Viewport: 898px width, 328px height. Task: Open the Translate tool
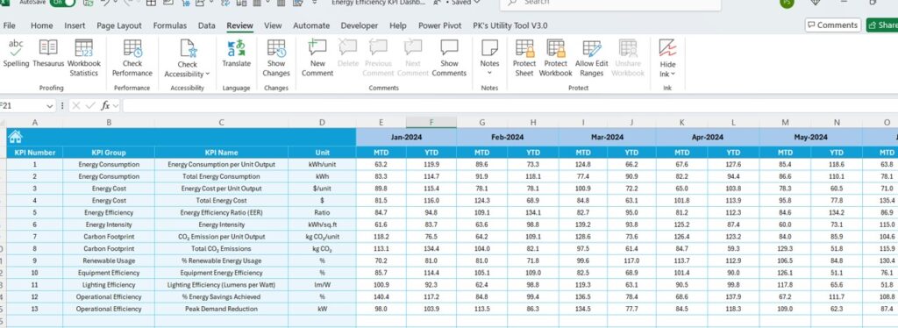point(237,53)
